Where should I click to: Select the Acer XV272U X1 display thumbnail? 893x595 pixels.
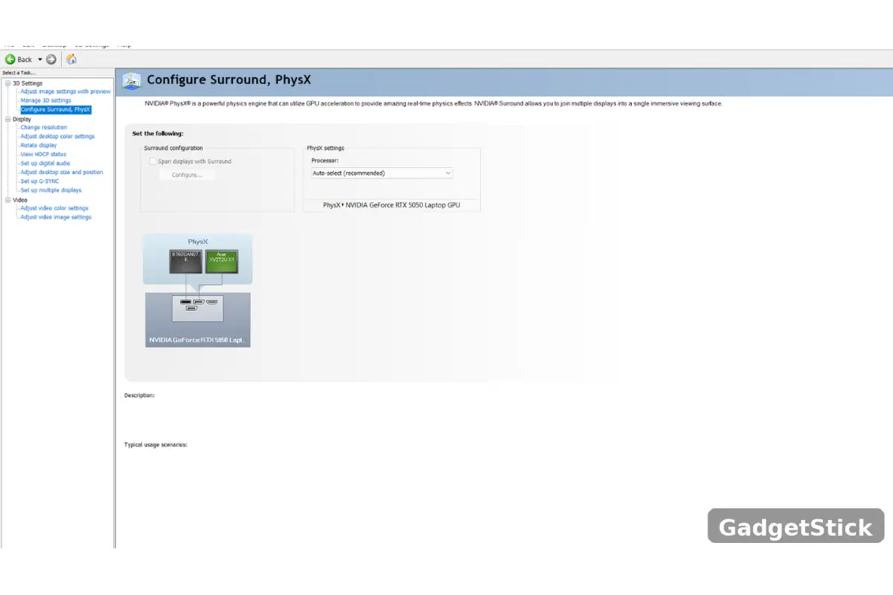click(x=221, y=261)
